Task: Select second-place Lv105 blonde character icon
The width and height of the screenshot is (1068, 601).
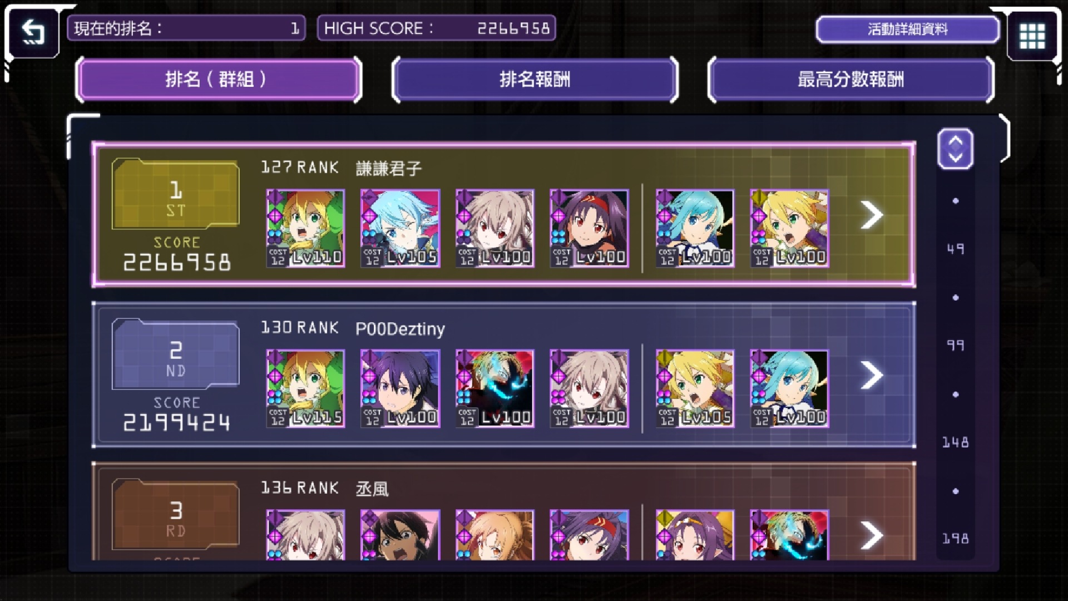Action: (695, 388)
